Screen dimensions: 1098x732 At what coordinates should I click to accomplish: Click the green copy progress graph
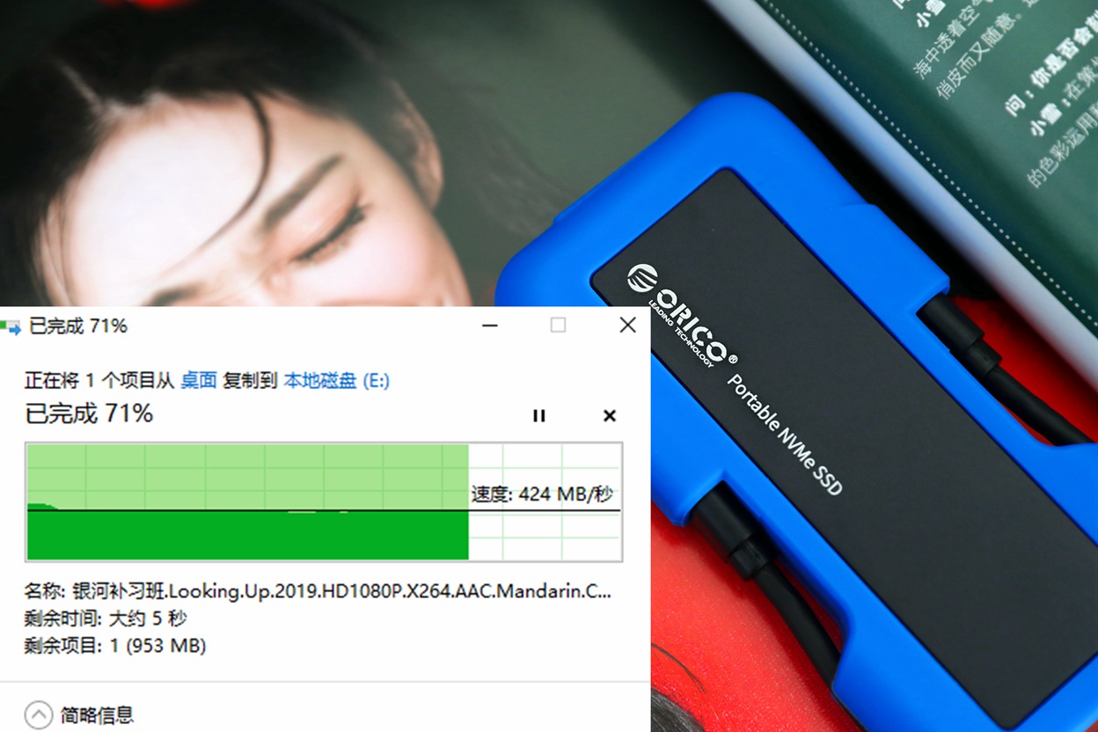324,502
